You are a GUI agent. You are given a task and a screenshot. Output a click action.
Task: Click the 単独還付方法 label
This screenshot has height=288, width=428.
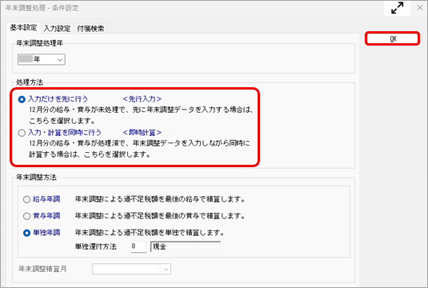(x=96, y=246)
